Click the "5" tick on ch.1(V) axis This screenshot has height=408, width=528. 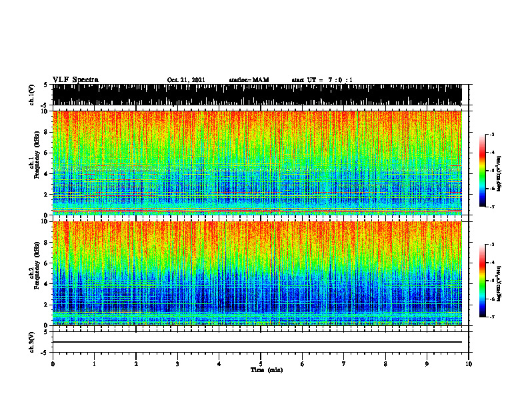pyautogui.click(x=45, y=85)
